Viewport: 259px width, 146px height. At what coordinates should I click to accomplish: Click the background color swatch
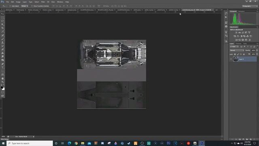tap(4, 89)
